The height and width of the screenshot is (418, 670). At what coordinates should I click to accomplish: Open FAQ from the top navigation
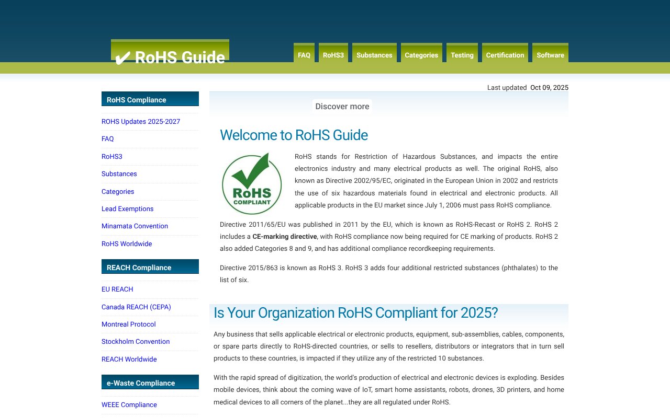point(304,54)
